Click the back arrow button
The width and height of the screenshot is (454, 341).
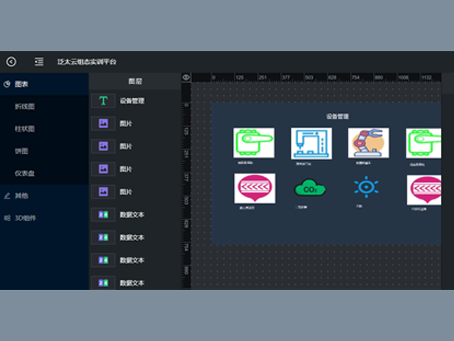pos(11,62)
